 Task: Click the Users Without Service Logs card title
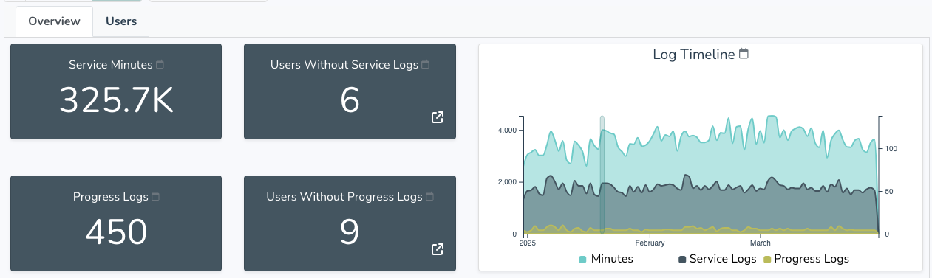[344, 65]
